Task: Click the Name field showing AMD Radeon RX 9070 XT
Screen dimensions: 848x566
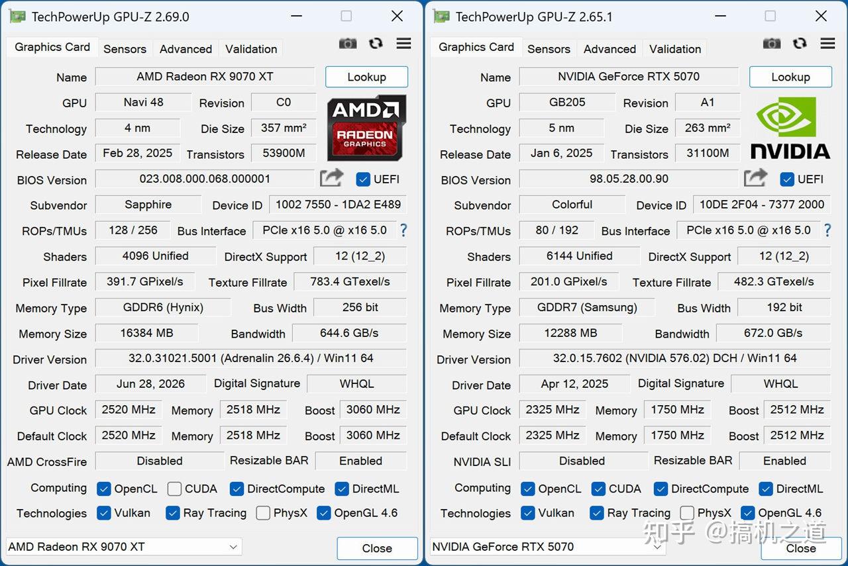Action: point(205,77)
